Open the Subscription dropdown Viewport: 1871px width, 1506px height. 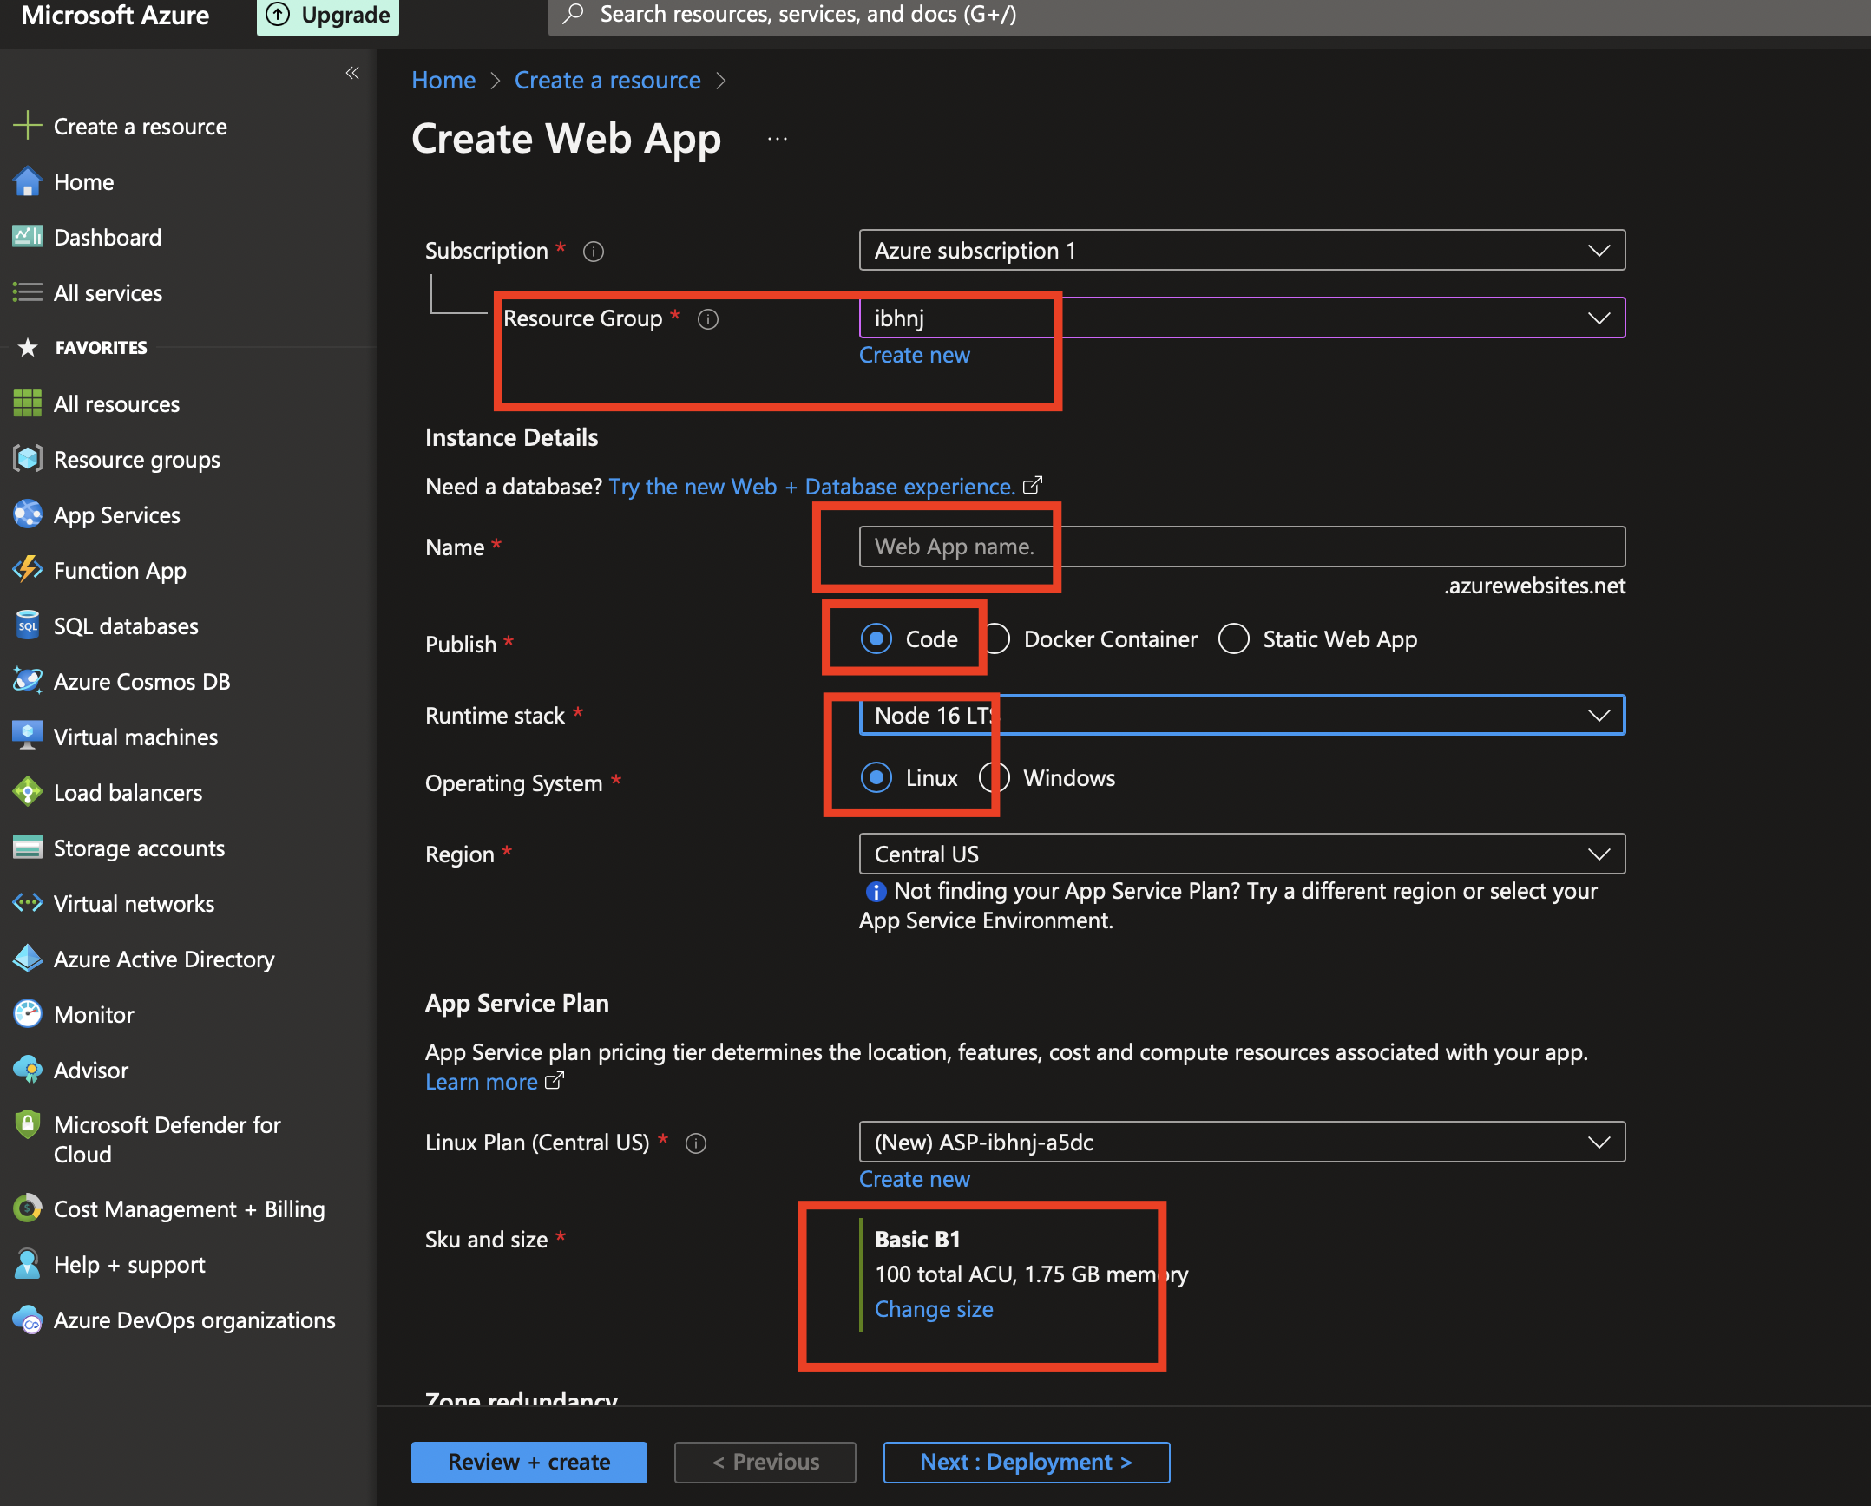(x=1242, y=250)
